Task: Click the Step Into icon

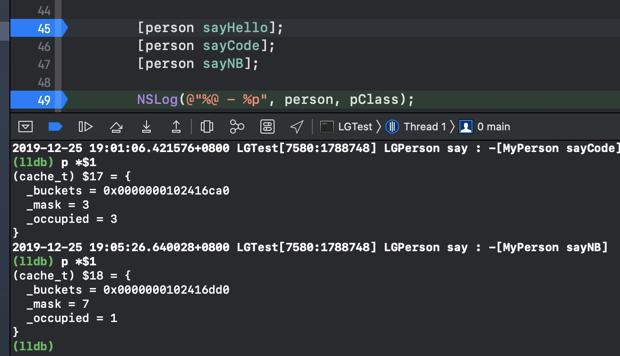Action: pos(146,127)
